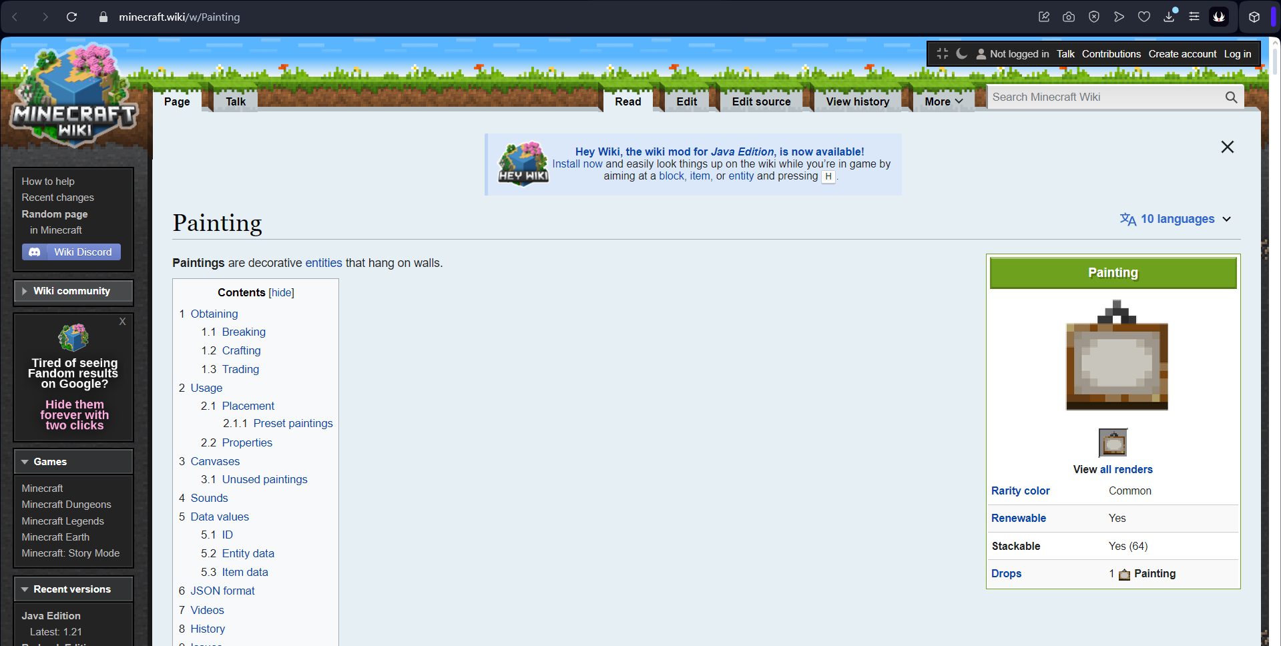Click the address bar URL
The width and height of the screenshot is (1281, 646).
[x=180, y=17]
